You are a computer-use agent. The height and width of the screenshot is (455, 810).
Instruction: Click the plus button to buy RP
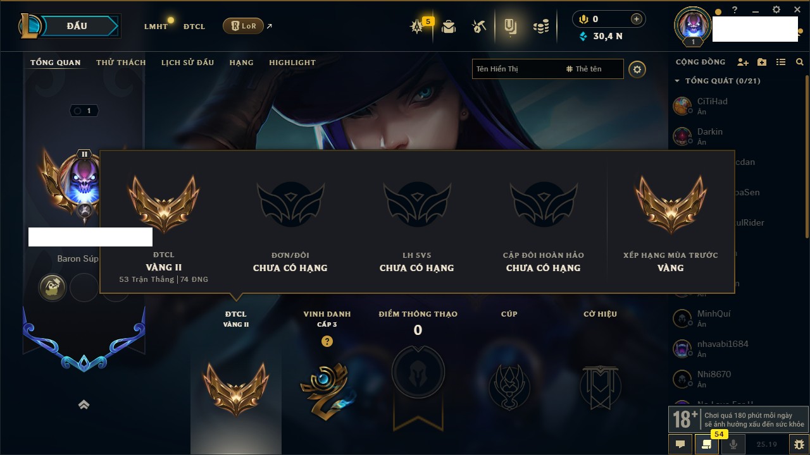click(x=637, y=19)
